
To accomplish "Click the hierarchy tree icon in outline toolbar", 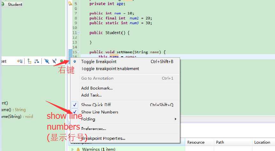I will [x=29, y=61].
